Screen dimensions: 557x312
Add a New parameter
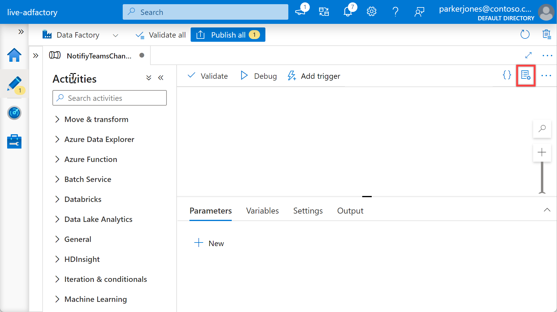click(209, 243)
